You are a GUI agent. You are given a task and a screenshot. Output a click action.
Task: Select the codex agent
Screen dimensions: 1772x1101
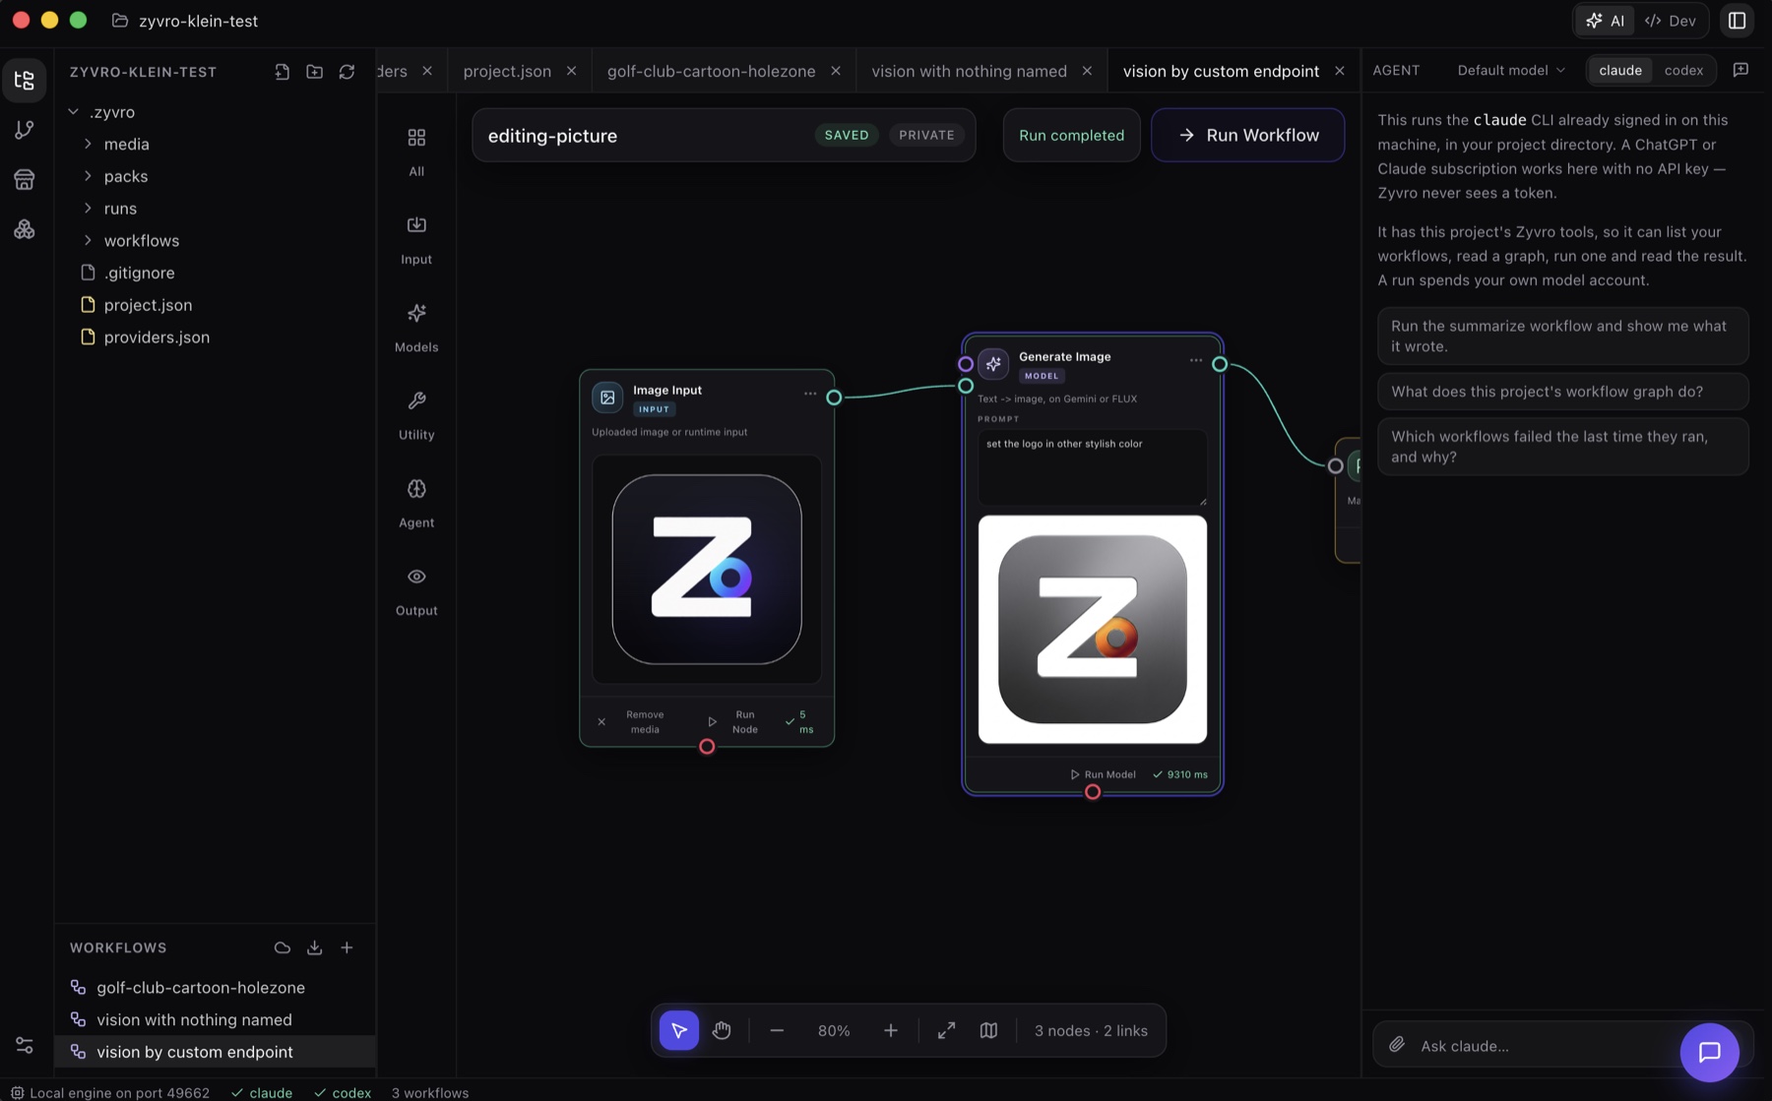(1683, 70)
